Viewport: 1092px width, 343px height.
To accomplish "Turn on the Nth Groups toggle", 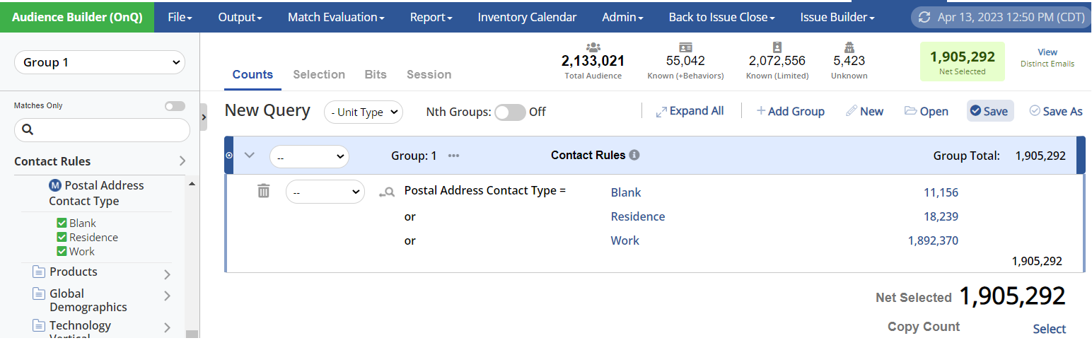I will tap(509, 112).
